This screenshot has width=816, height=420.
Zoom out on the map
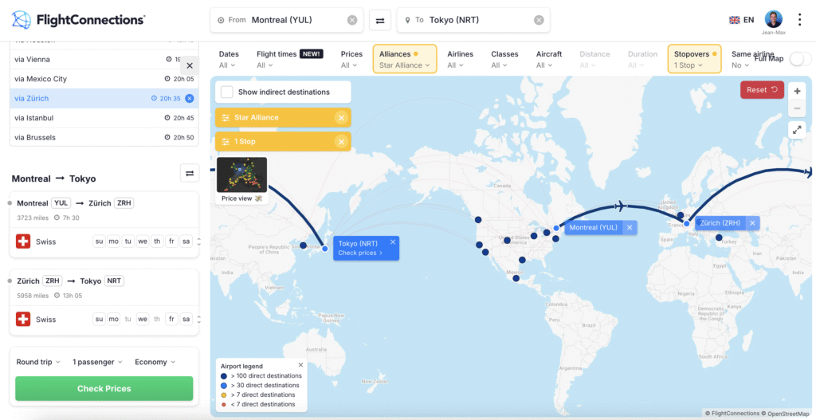[798, 108]
